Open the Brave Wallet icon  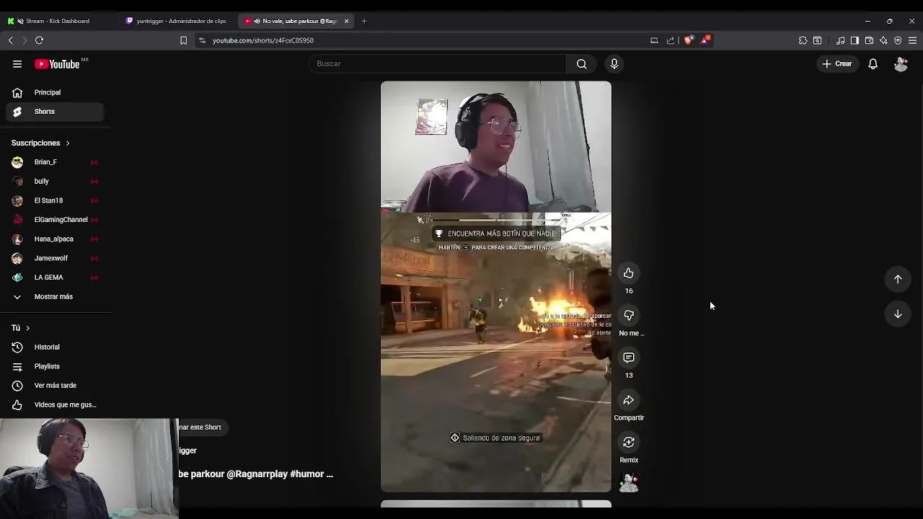click(869, 40)
